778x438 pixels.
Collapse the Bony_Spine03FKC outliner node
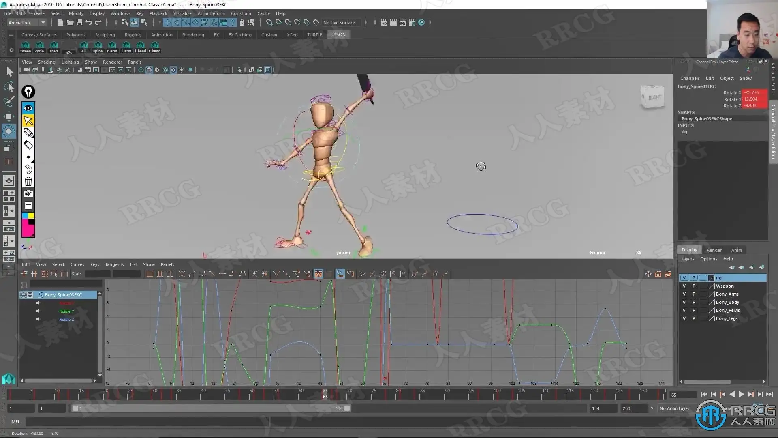24,295
